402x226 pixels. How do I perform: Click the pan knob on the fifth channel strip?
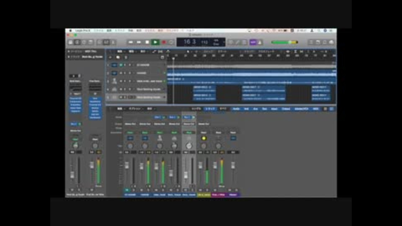(189, 146)
